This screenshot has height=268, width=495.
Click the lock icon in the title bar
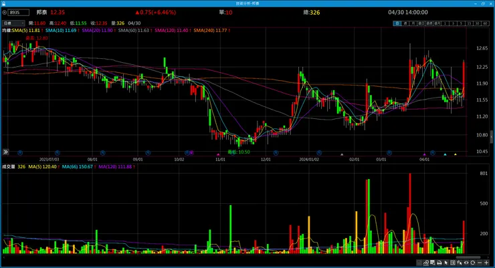[4, 3]
